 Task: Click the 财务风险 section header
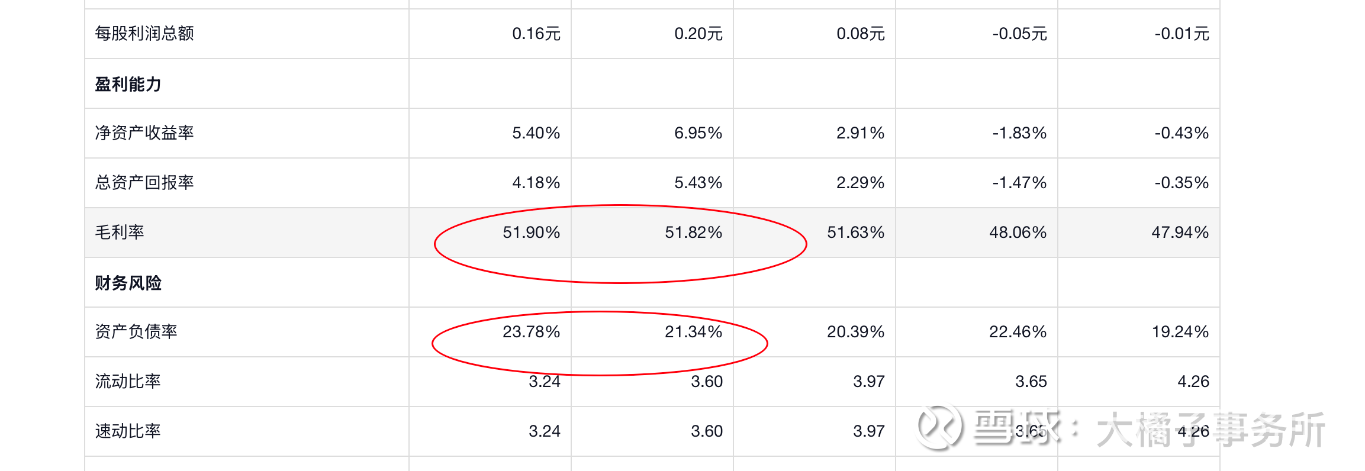128,283
